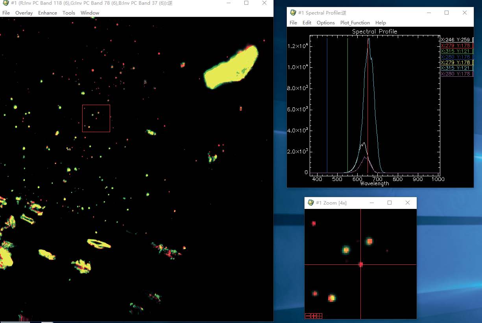Open the Window menu in image window

[90, 13]
